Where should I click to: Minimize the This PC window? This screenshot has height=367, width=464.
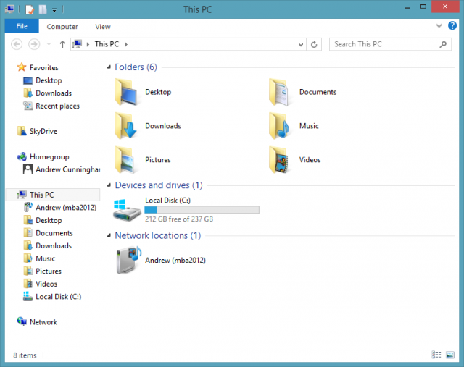pos(407,7)
